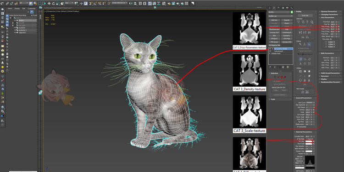
Task: Toggle visibility eye of Object003
Action: coord(15,32)
